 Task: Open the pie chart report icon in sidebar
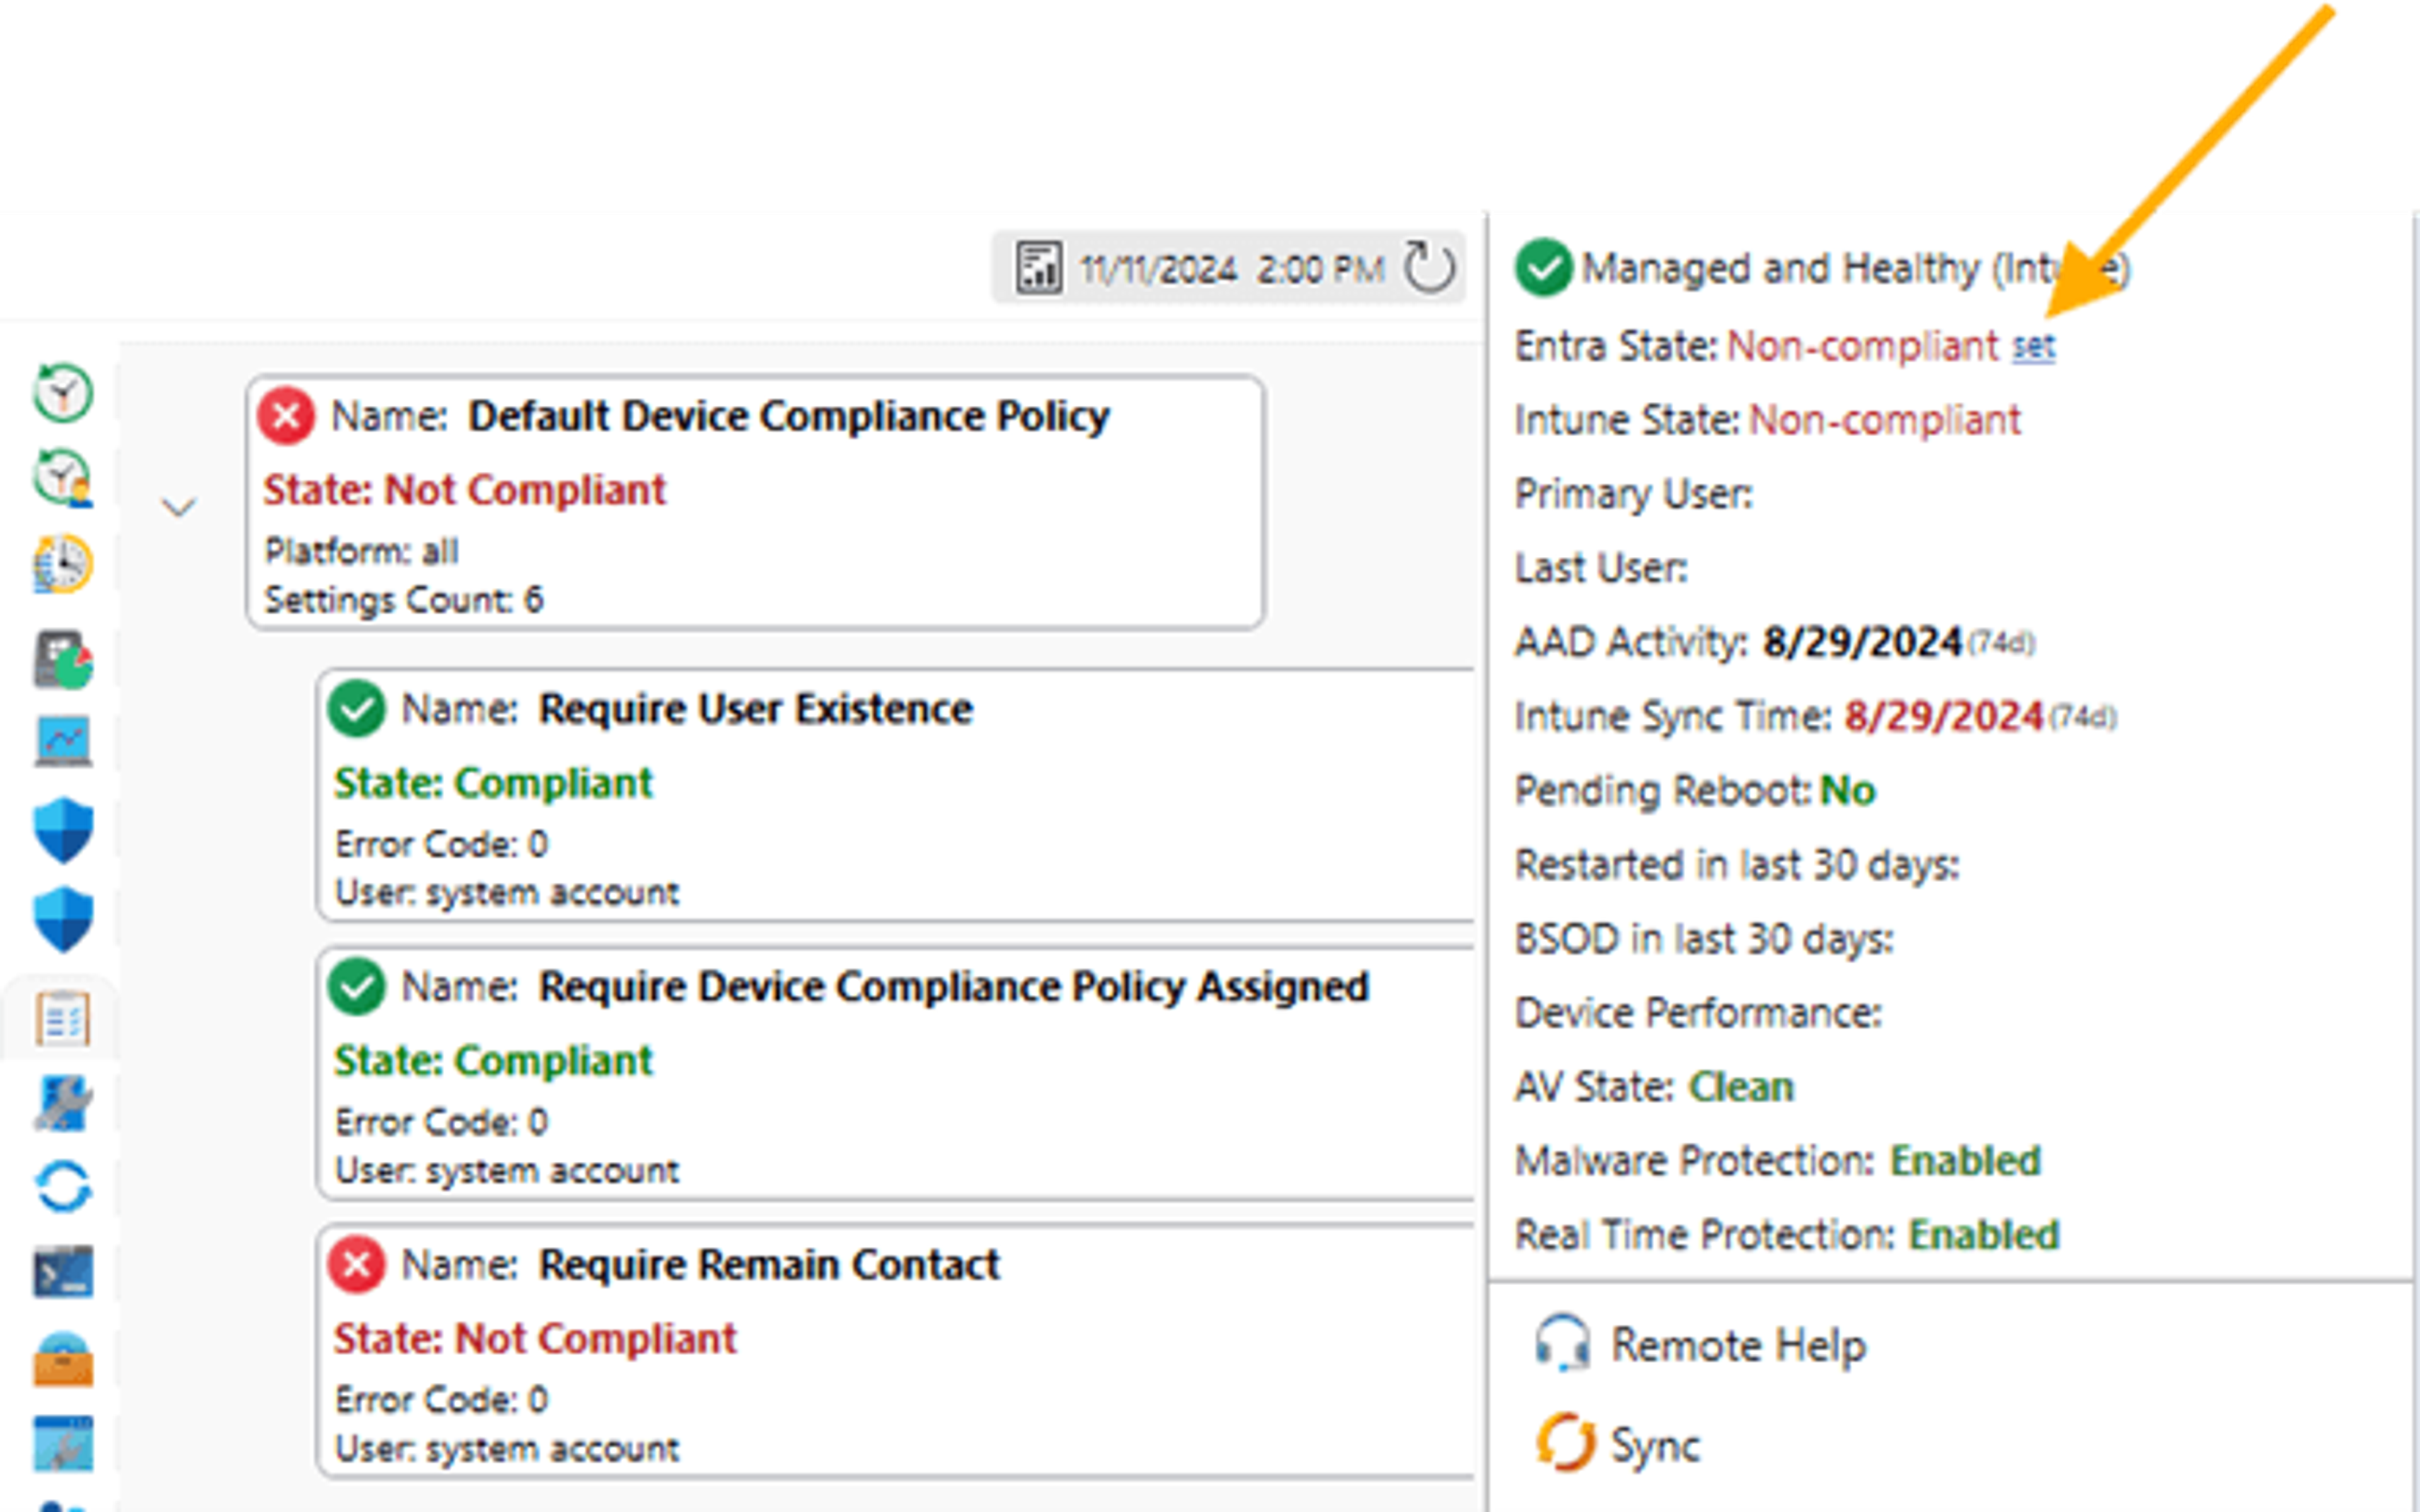click(x=63, y=659)
